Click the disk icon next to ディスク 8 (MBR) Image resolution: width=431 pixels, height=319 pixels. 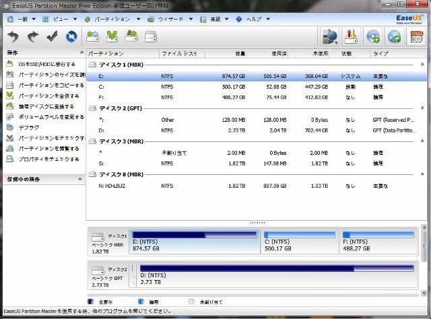click(93, 174)
